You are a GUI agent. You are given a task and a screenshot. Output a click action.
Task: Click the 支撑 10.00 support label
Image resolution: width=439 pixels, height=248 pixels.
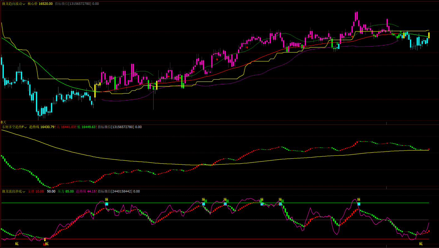36,191
